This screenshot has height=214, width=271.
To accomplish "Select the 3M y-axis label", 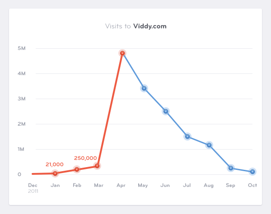I will coord(21,99).
